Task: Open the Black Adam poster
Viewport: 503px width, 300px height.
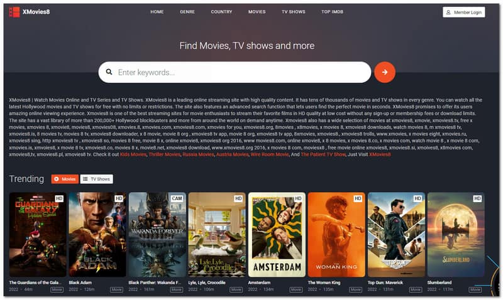Action: [x=97, y=235]
